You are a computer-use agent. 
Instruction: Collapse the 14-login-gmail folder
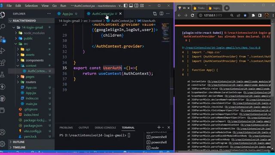[14, 28]
